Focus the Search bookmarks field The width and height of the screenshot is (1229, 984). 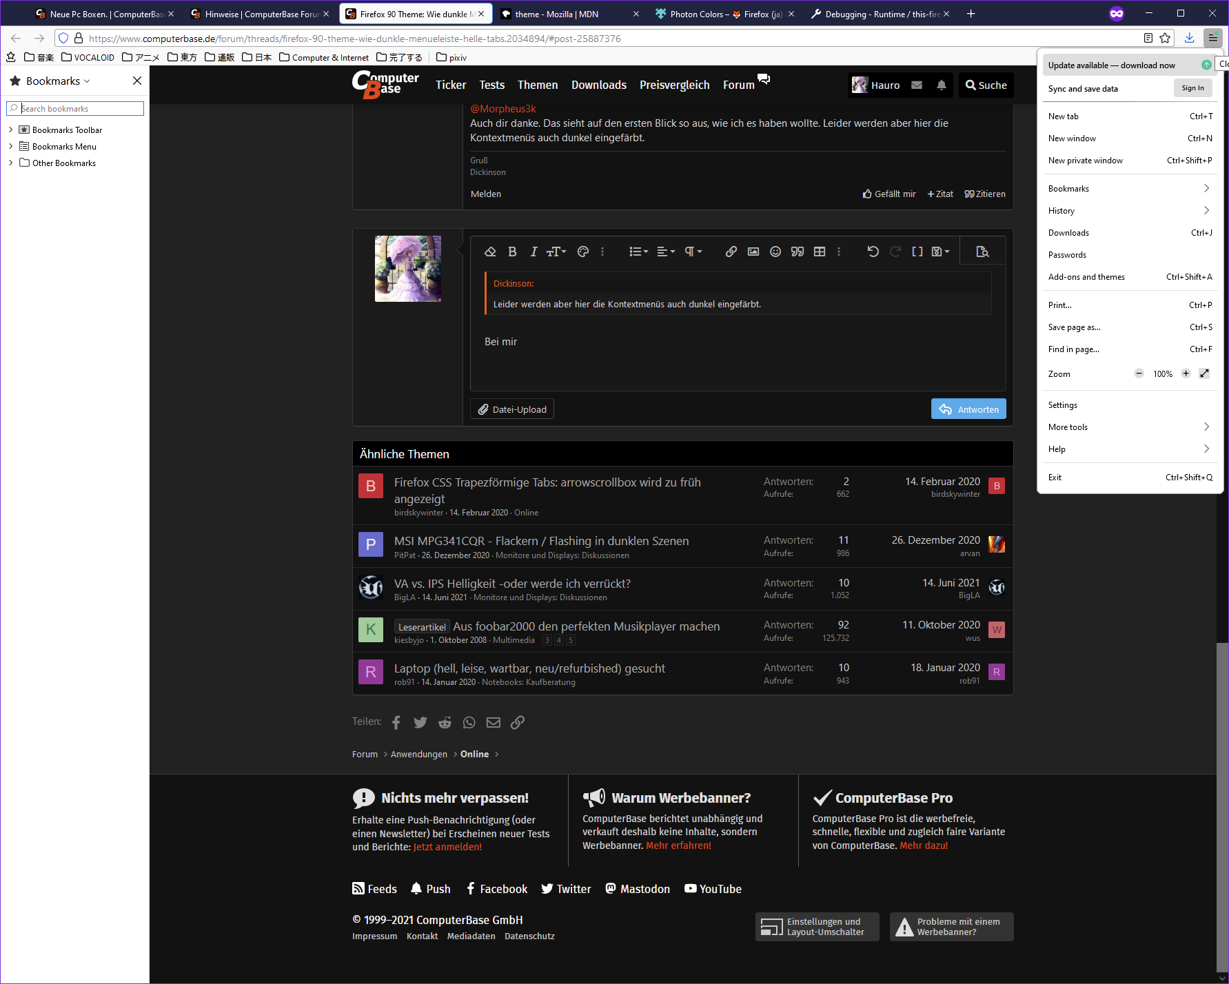[75, 108]
